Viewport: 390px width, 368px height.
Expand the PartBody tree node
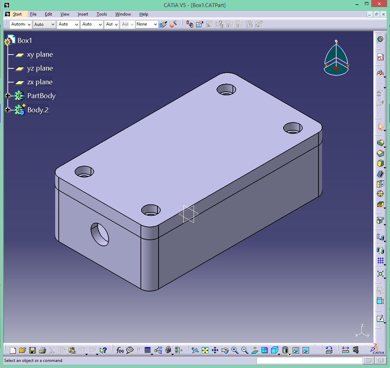8,96
